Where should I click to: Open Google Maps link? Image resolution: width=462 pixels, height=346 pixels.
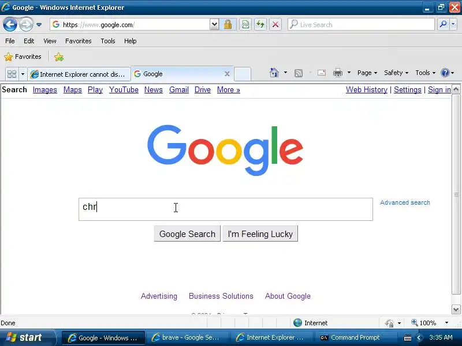click(x=73, y=90)
